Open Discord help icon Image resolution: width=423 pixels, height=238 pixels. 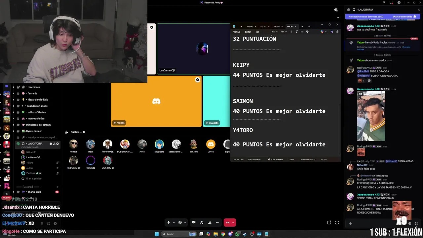click(399, 3)
